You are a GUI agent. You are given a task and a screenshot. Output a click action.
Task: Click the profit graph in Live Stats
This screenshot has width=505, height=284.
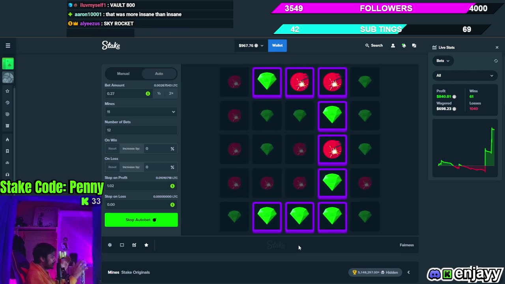pos(465,149)
